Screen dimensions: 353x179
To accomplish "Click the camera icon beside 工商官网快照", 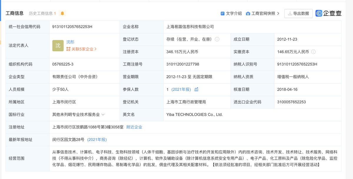I will [x=248, y=13].
